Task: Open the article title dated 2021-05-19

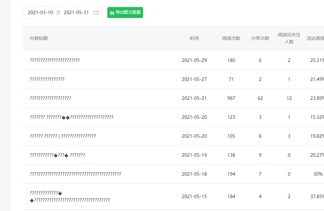Action: 58,155
